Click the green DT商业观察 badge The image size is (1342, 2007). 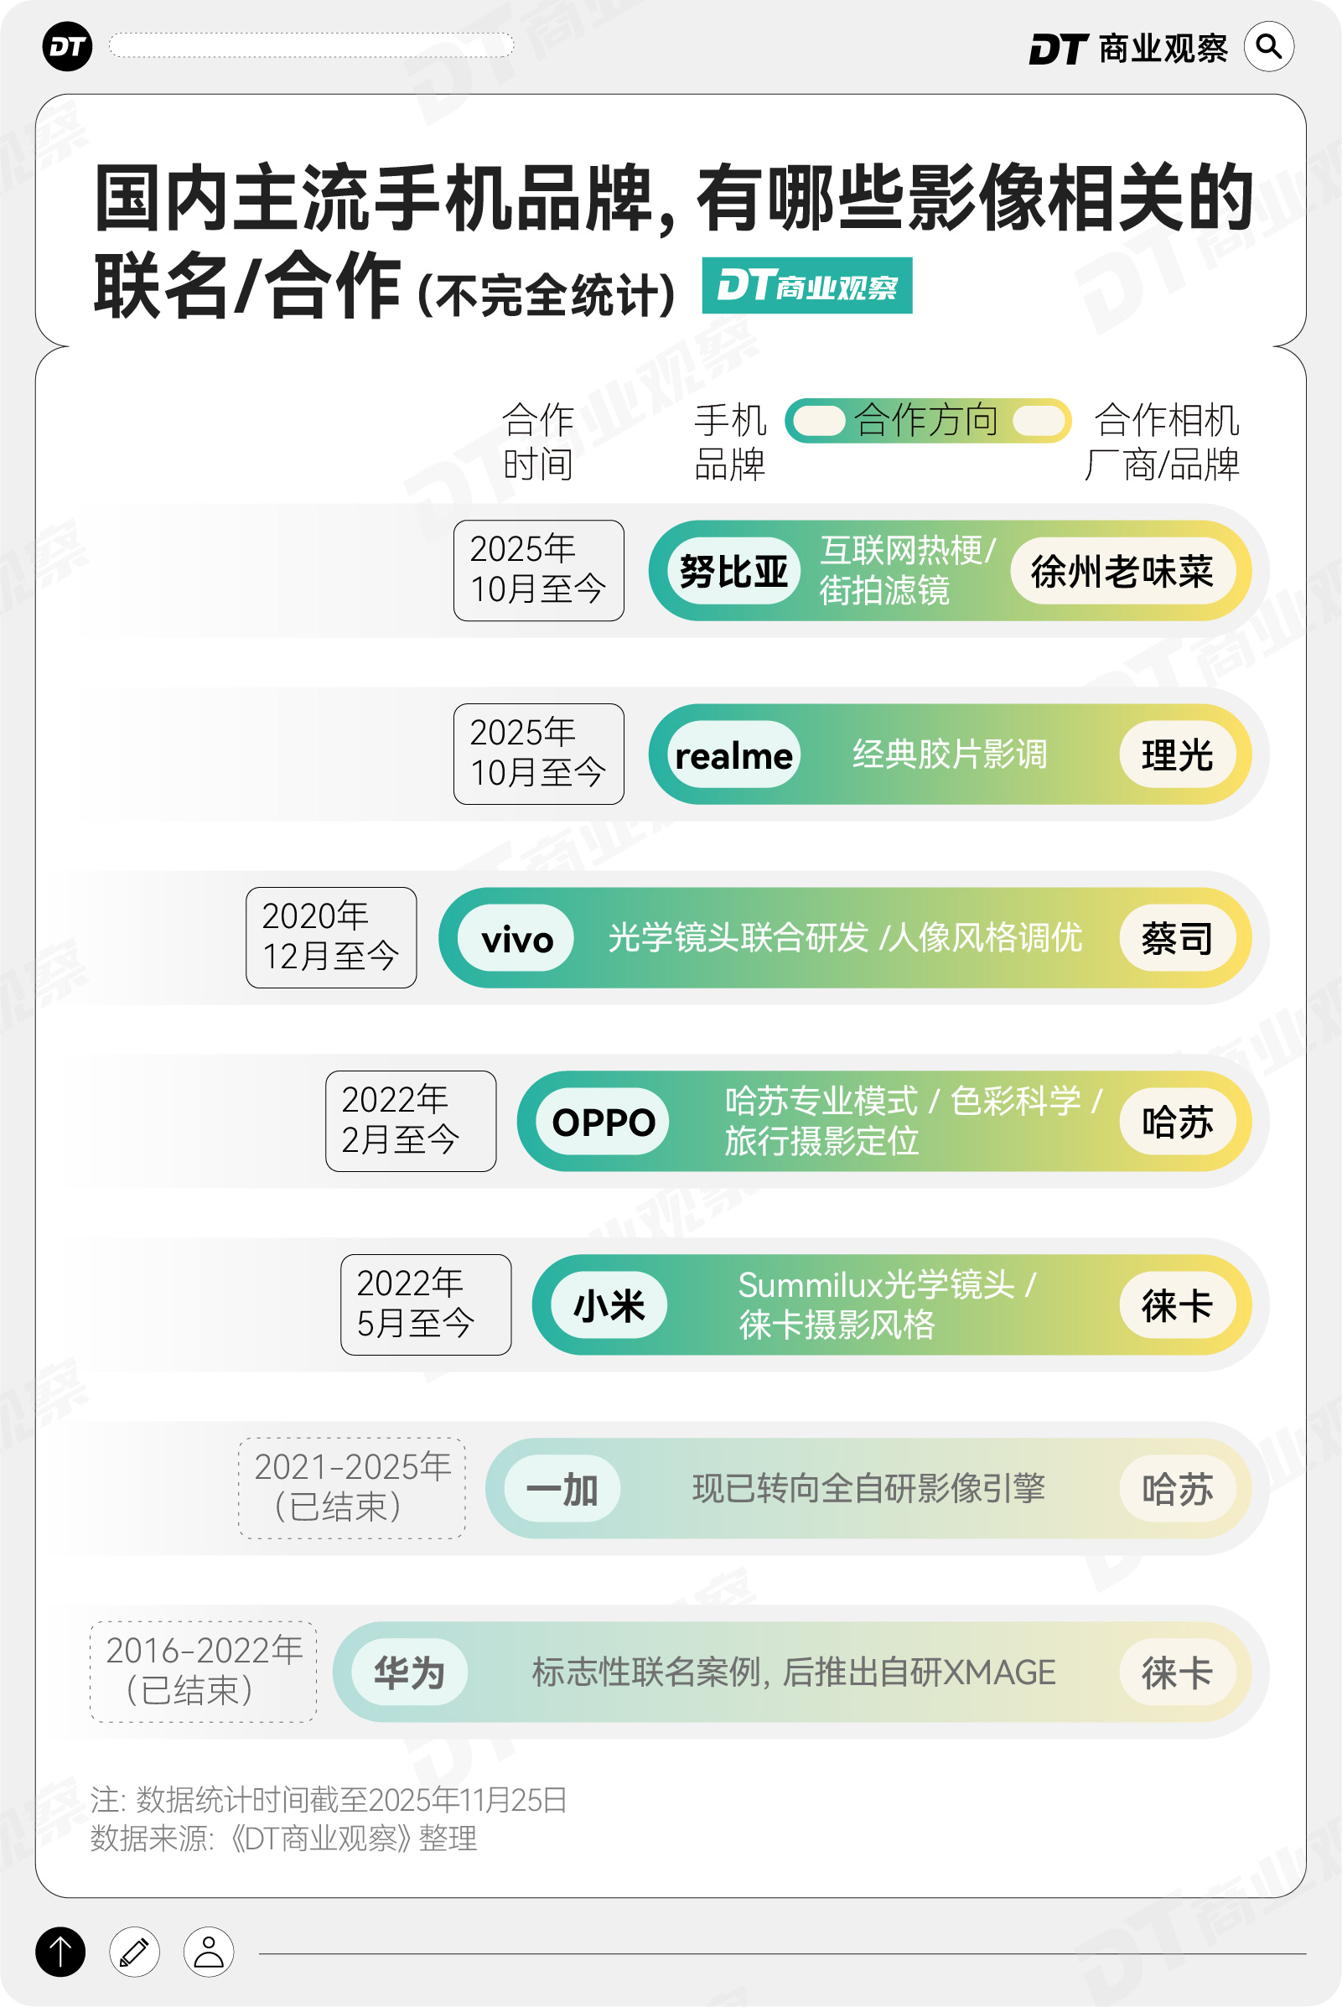pos(806,286)
